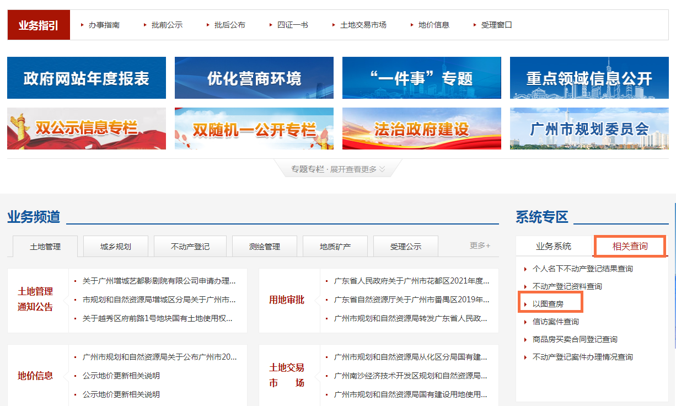This screenshot has width=676, height=406.
Task: Switch to the 地质矿产 tab
Action: pyautogui.click(x=335, y=247)
